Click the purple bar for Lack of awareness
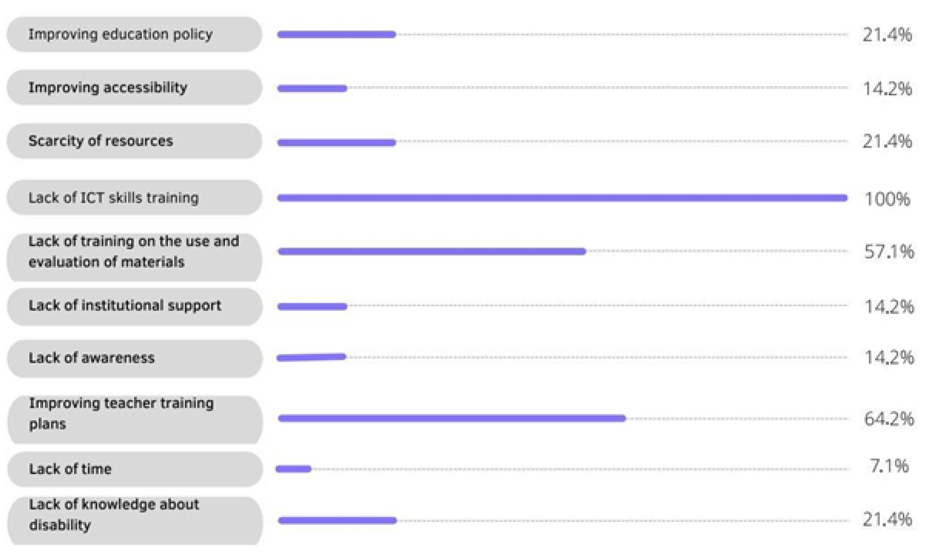Viewport: 929px width, 556px height. coord(311,358)
